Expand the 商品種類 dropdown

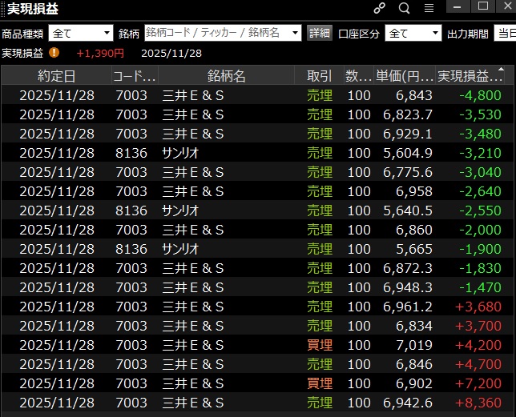pos(81,33)
